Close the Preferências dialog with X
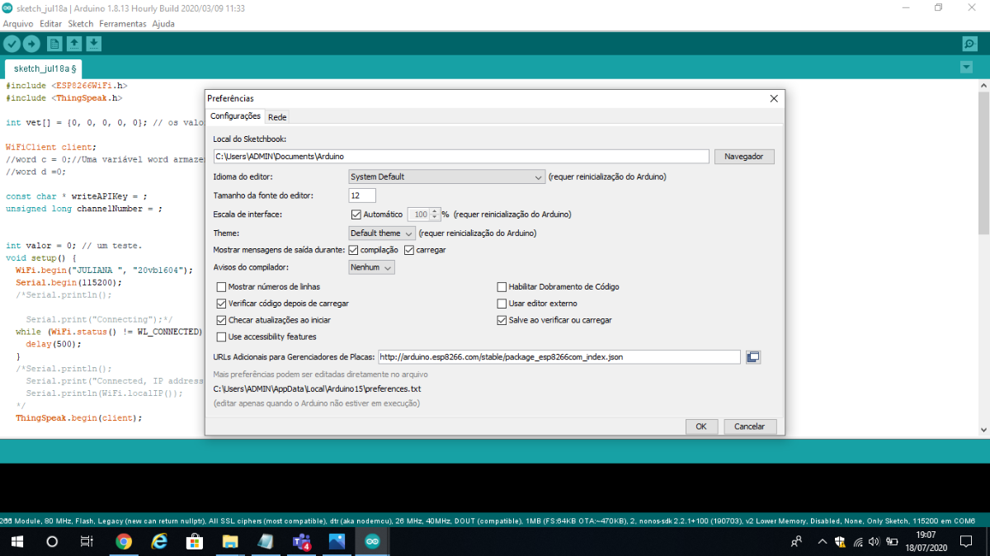The width and height of the screenshot is (990, 556). click(x=773, y=98)
